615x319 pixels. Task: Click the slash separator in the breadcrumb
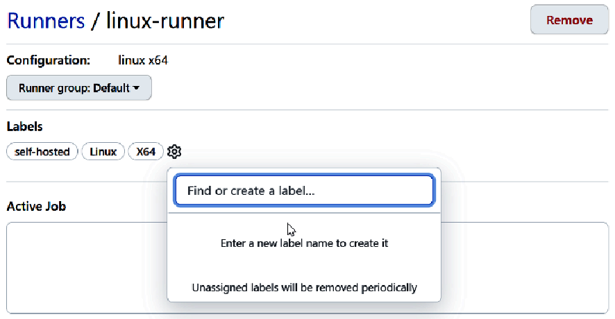pyautogui.click(x=95, y=21)
